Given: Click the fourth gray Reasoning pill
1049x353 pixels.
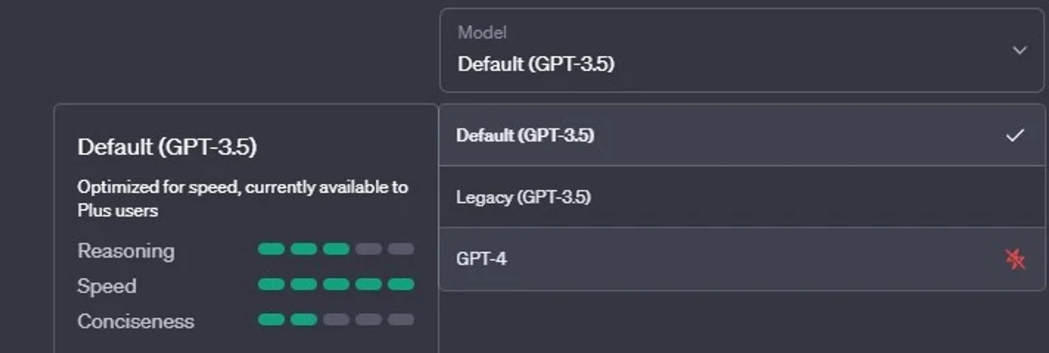Looking at the screenshot, I should pos(368,250).
